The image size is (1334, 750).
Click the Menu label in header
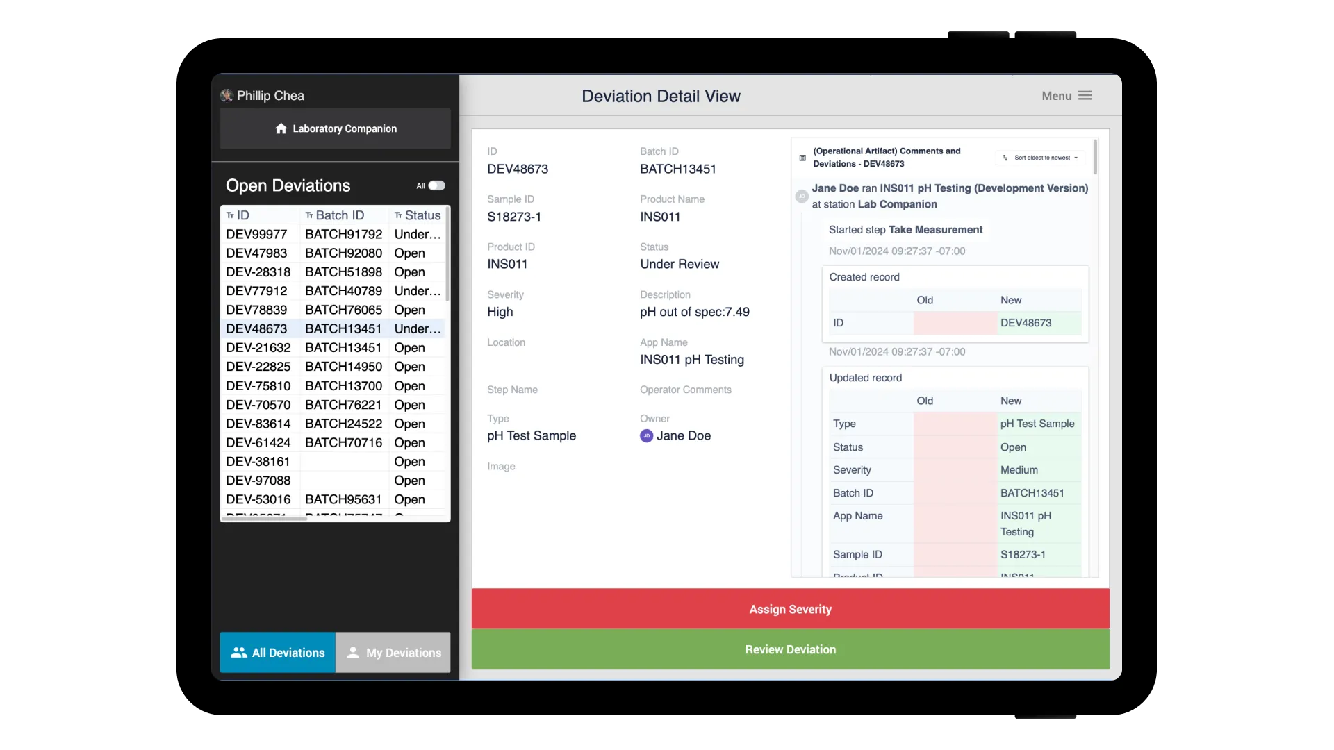pos(1056,96)
